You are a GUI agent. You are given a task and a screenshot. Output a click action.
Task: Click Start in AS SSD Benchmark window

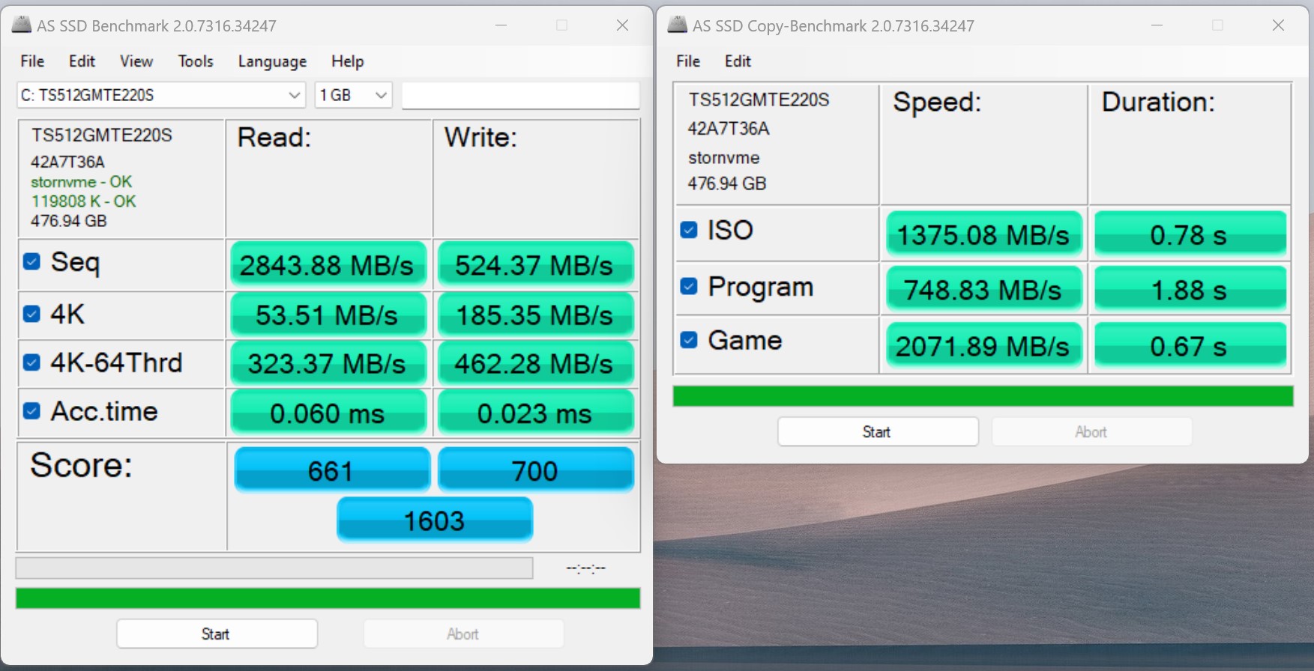(217, 634)
